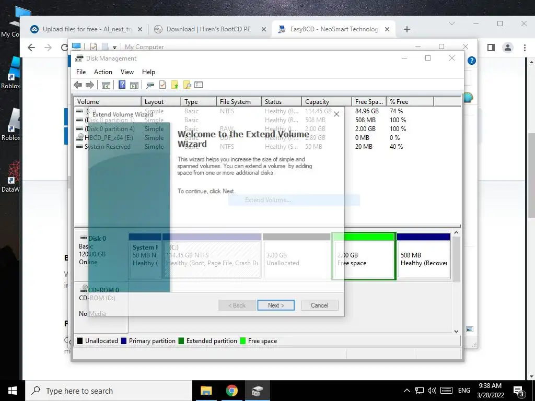Image resolution: width=535 pixels, height=401 pixels.
Task: Select the 2.00 GB Free space block
Action: [x=364, y=256]
